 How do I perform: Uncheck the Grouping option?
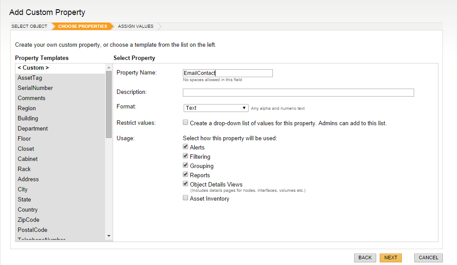[x=185, y=165]
